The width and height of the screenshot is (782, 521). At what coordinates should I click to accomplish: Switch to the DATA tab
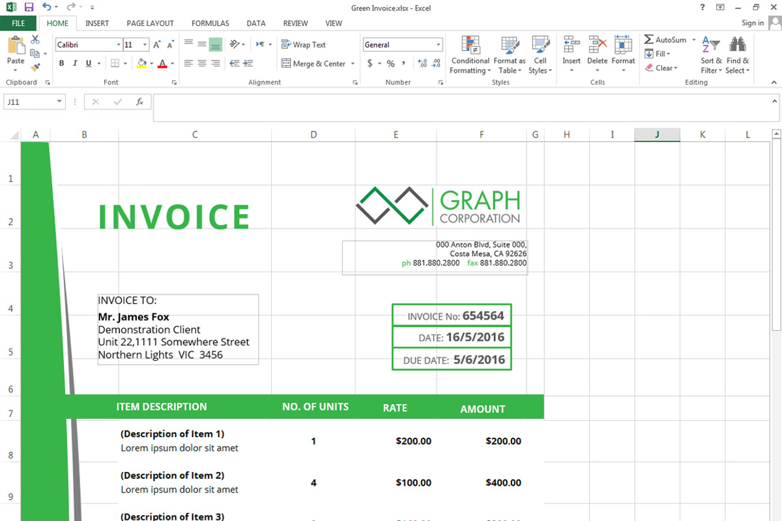coord(256,23)
